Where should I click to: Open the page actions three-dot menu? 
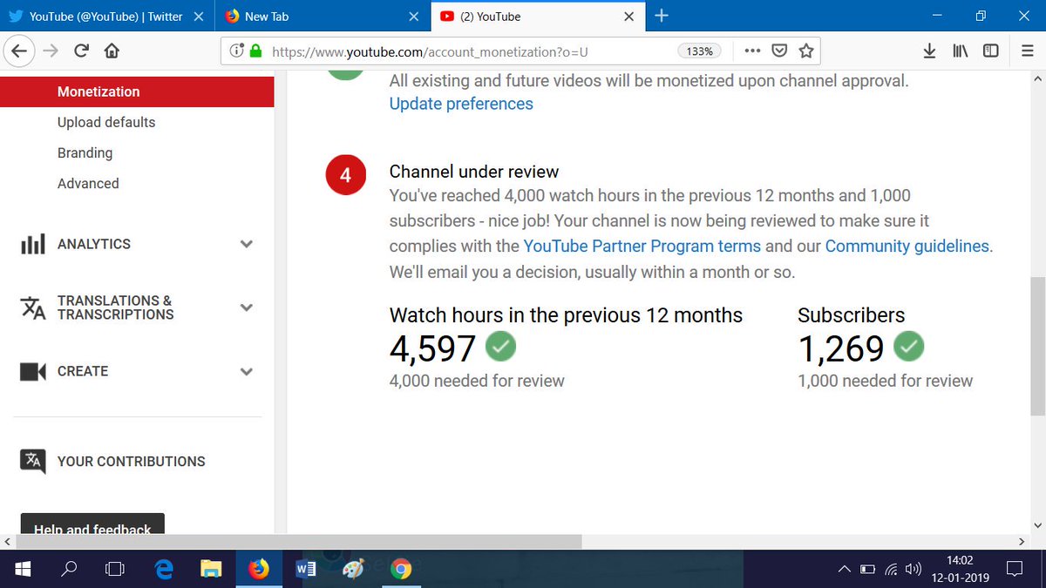pos(752,51)
